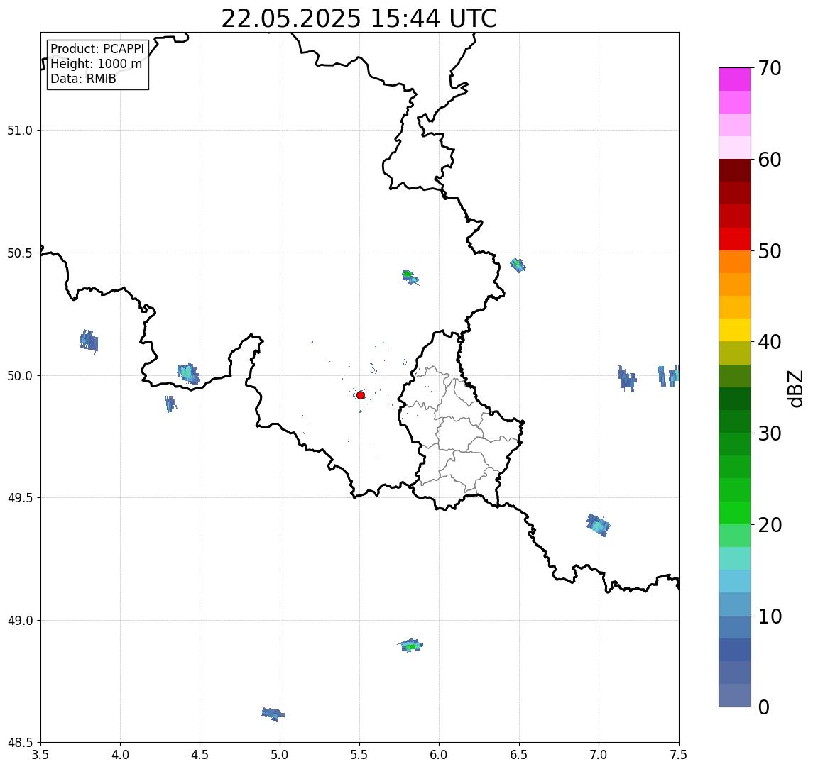Click the colorbar tick label 40

(770, 342)
